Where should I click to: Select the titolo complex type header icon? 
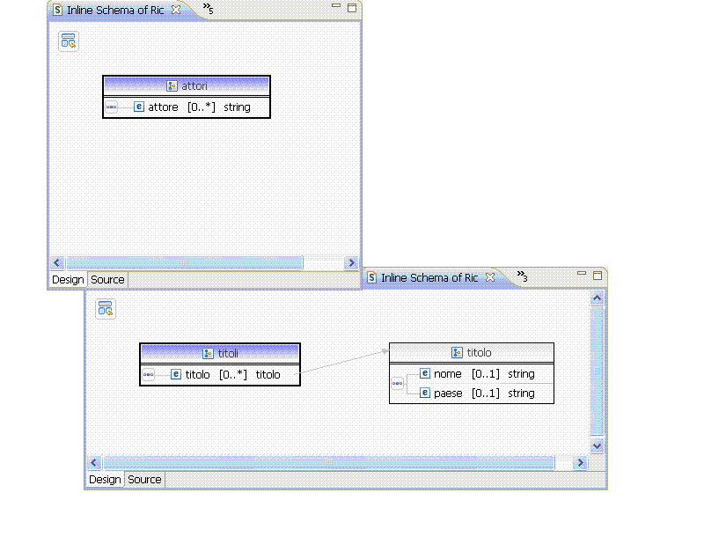[457, 352]
